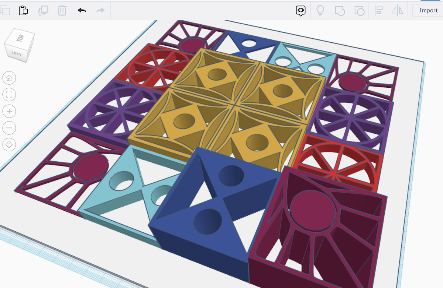This screenshot has height=288, width=443.
Task: Toggle orthographic view mode
Action: [9, 145]
